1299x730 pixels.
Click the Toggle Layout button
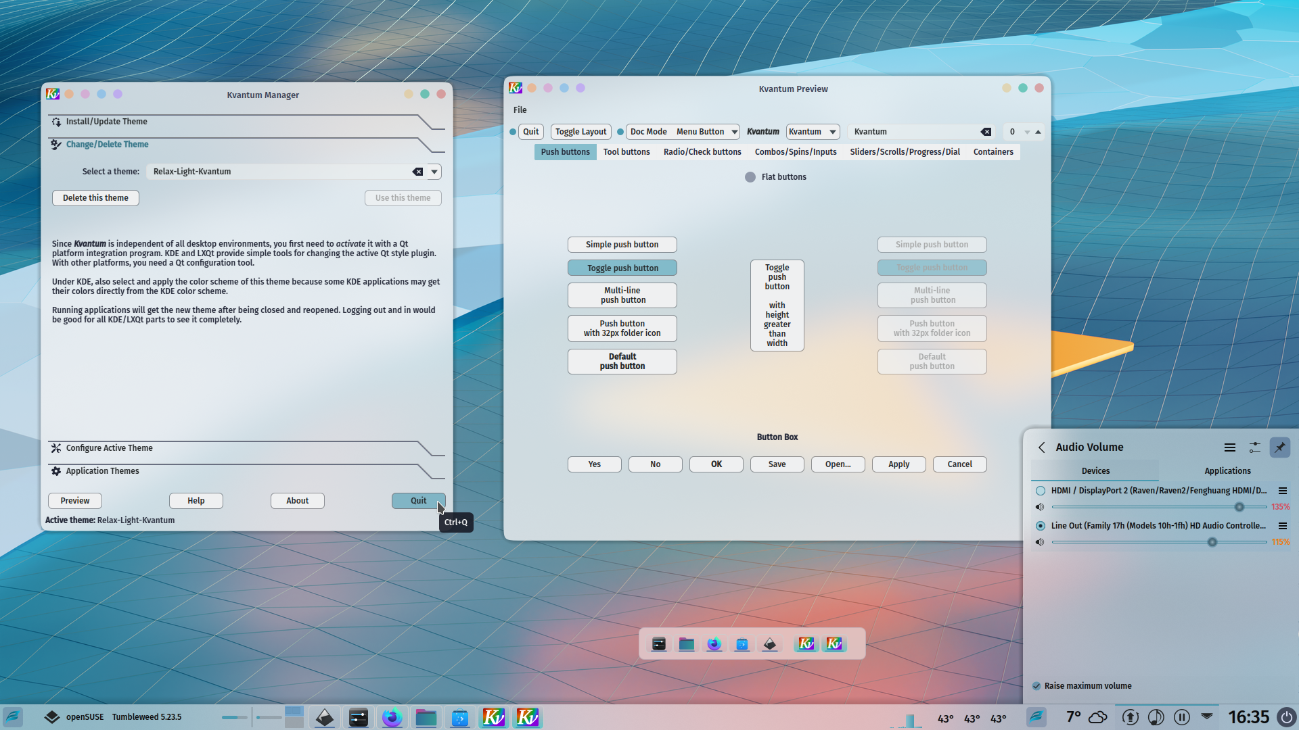tap(581, 132)
